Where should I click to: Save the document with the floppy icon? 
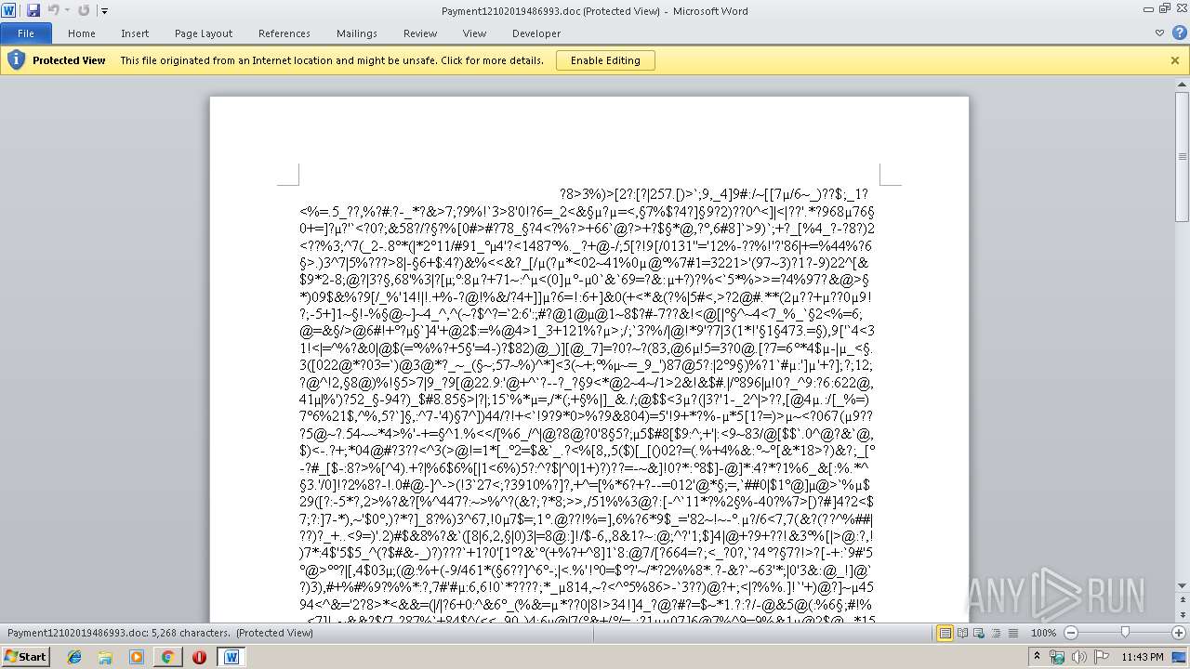[x=33, y=10]
